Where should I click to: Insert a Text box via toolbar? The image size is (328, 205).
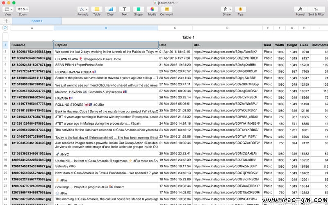tap(125, 9)
